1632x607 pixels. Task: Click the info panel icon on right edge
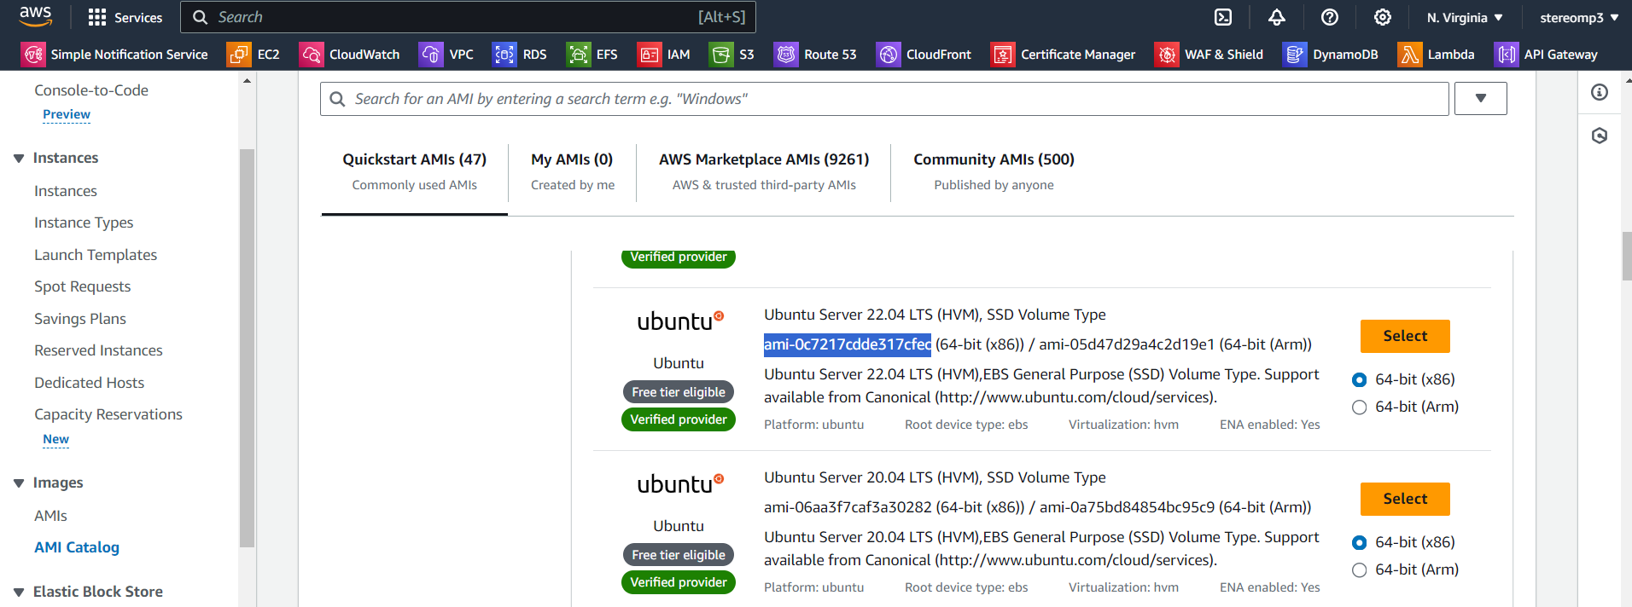tap(1600, 92)
